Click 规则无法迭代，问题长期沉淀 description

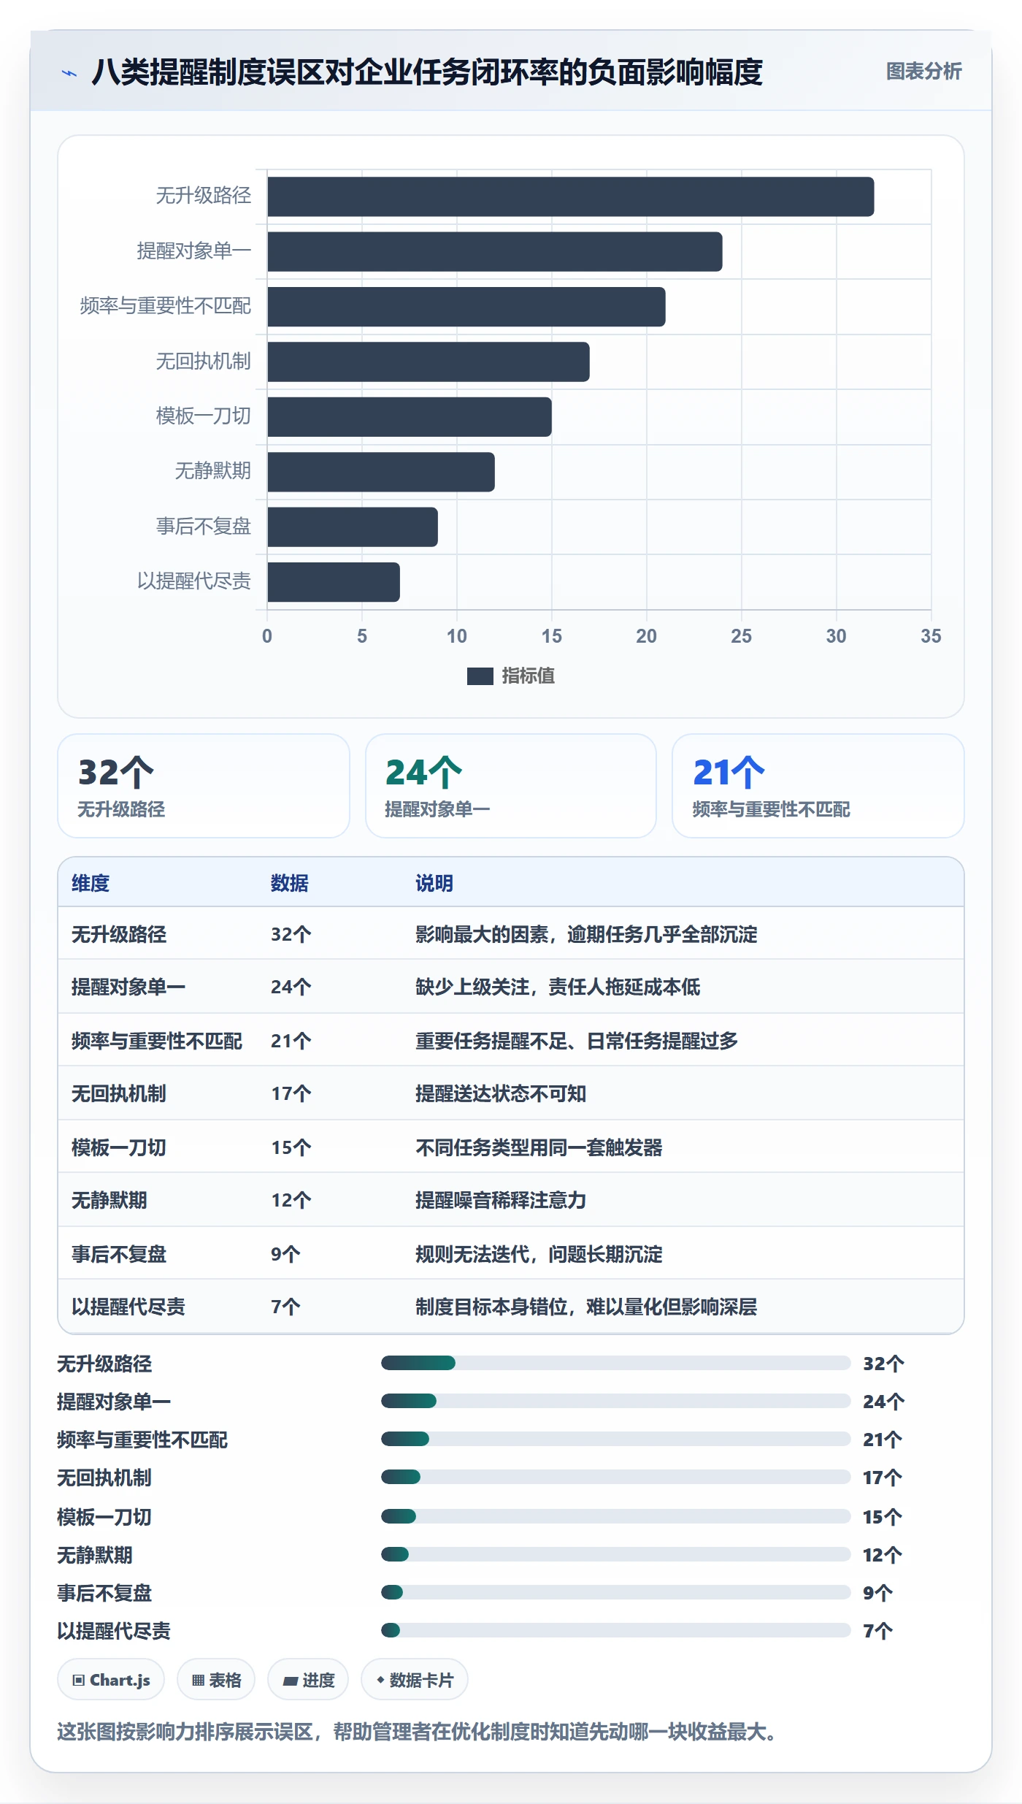click(539, 1254)
